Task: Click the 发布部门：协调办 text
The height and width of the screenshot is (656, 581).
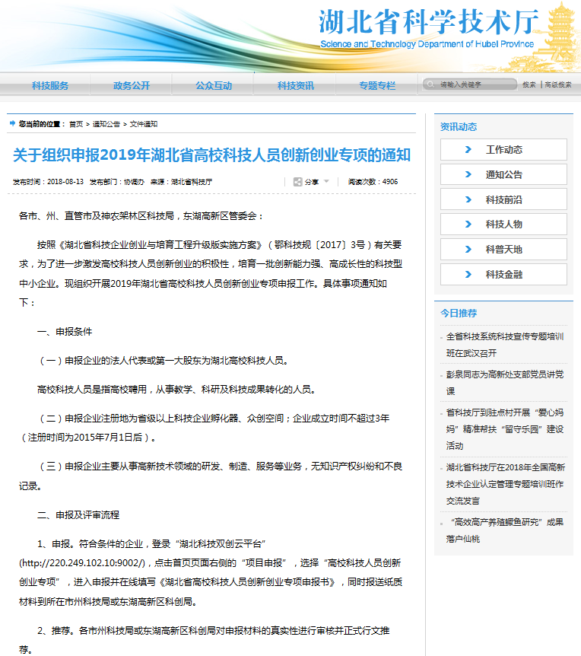Action: (117, 182)
